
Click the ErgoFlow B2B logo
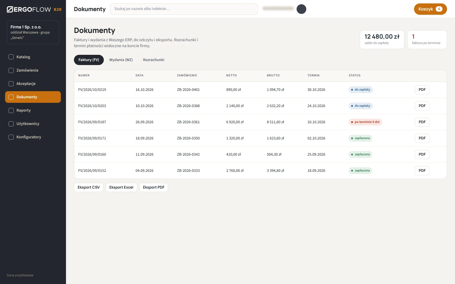(x=34, y=9)
